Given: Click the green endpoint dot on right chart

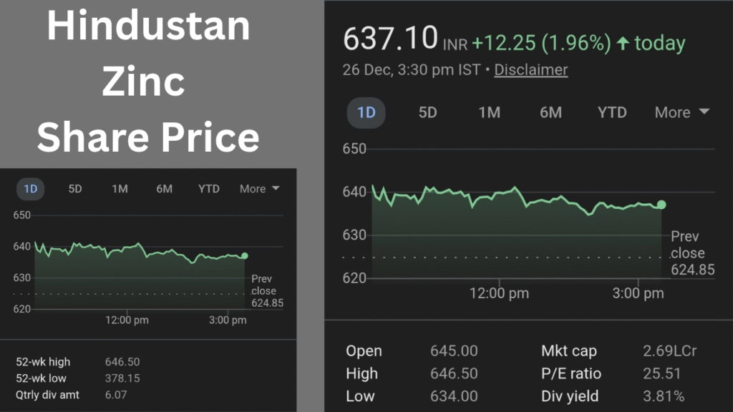Looking at the screenshot, I should (660, 204).
